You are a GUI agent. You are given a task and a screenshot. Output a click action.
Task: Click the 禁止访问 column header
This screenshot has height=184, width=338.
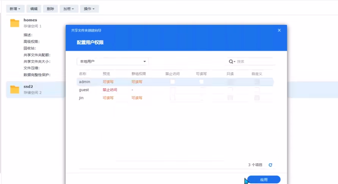tap(172, 74)
